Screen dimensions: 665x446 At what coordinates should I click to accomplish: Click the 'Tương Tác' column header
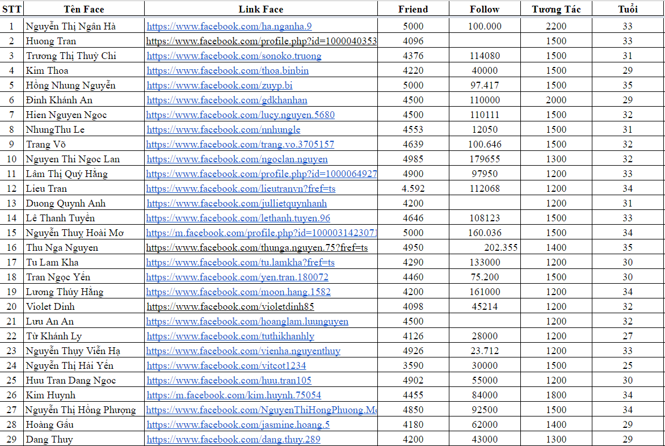tap(556, 9)
